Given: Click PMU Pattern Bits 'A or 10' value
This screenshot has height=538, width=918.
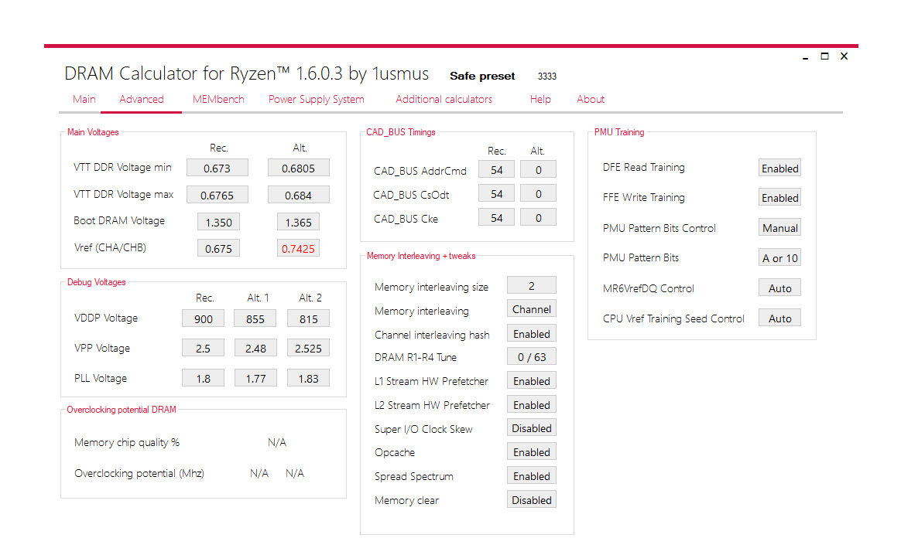Looking at the screenshot, I should 779,258.
